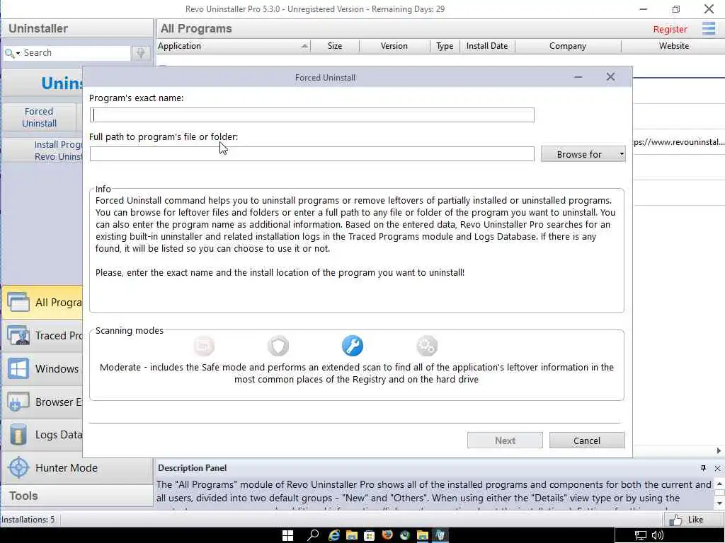Screen dimensions: 725x543
Task: Open Browse for dropdown arrow
Action: tap(622, 154)
